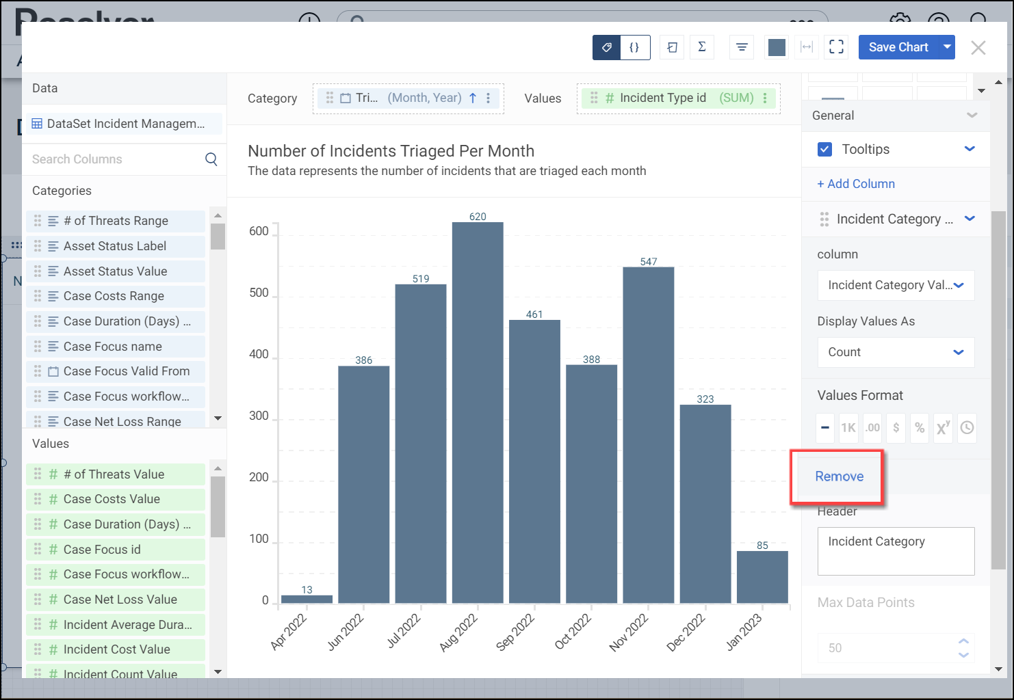This screenshot has width=1014, height=700.
Task: Click the filter lines icon in toolbar
Action: coord(742,47)
